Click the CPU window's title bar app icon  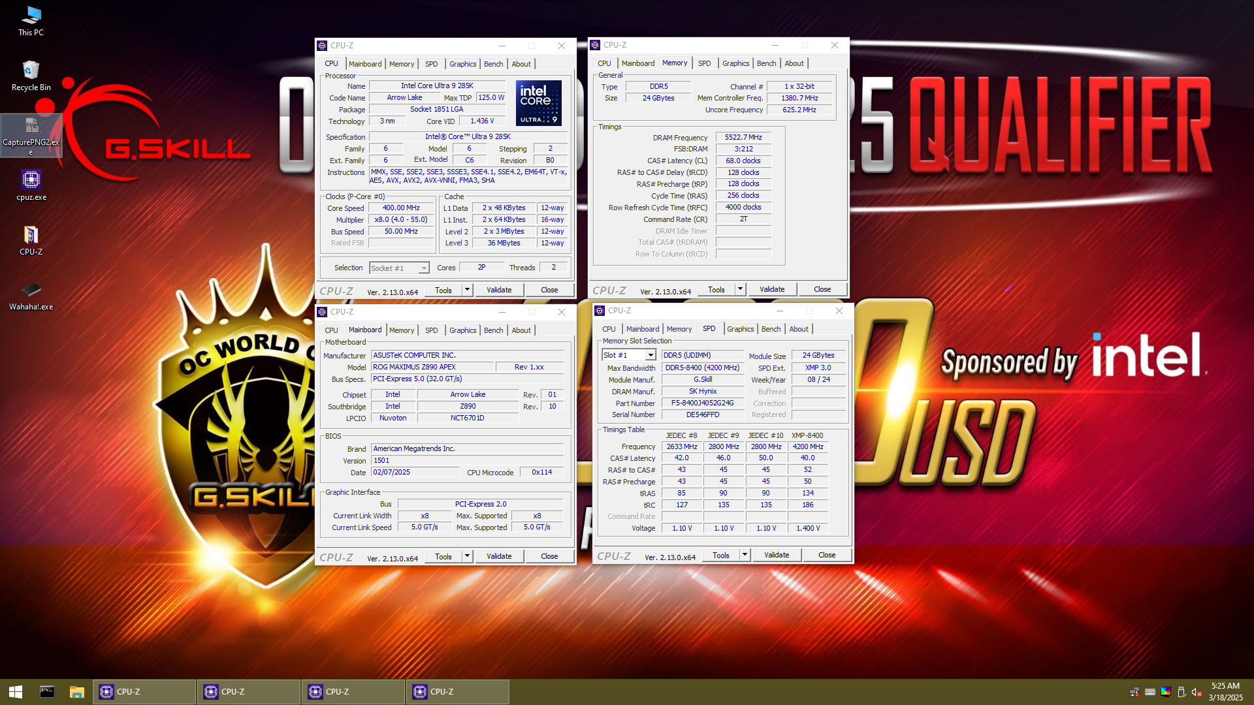(322, 46)
